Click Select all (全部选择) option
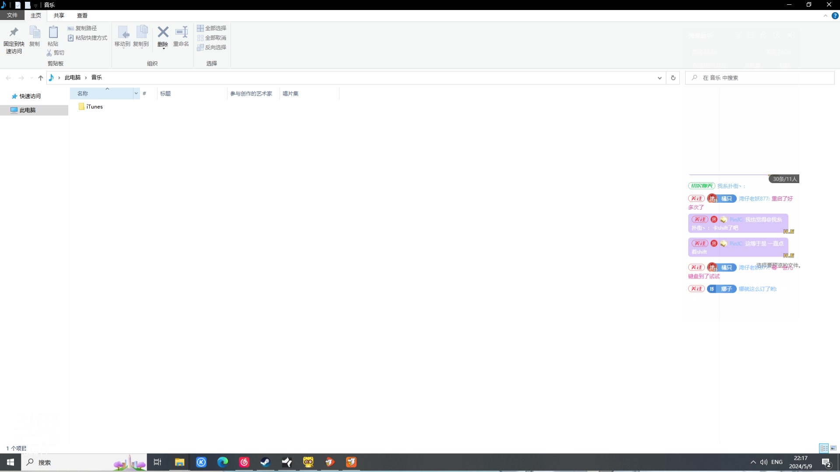 tap(212, 28)
